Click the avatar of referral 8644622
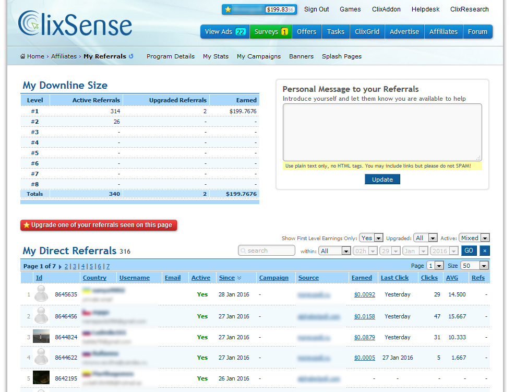The height and width of the screenshot is (392, 515). pyautogui.click(x=41, y=357)
